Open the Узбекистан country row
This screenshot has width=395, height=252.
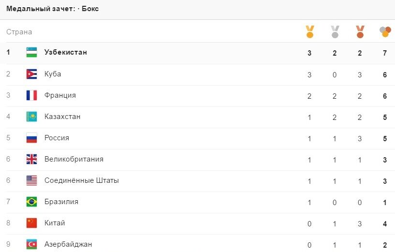click(x=197, y=53)
